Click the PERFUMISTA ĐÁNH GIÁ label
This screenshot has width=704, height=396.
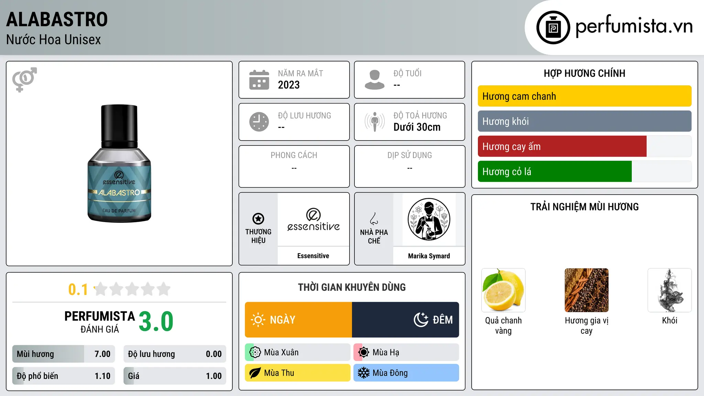(100, 322)
